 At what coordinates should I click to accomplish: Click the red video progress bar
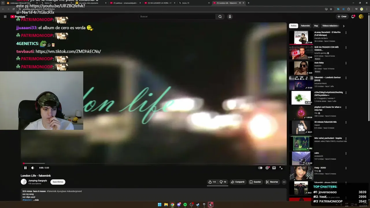click(153, 164)
